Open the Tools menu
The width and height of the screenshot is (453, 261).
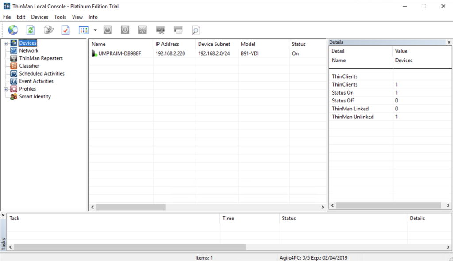click(60, 17)
